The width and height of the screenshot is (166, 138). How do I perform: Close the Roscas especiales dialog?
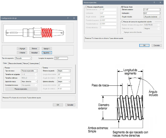tap(160, 2)
